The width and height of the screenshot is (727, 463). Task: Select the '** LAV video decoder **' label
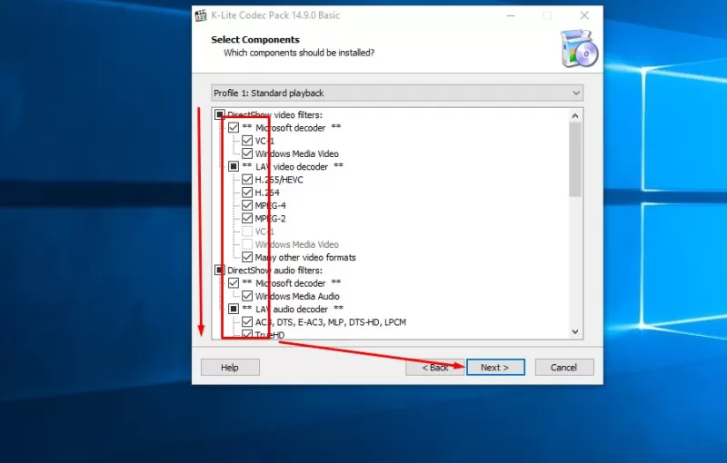click(293, 167)
